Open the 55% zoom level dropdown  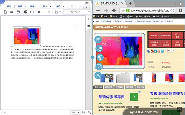click(x=75, y=112)
